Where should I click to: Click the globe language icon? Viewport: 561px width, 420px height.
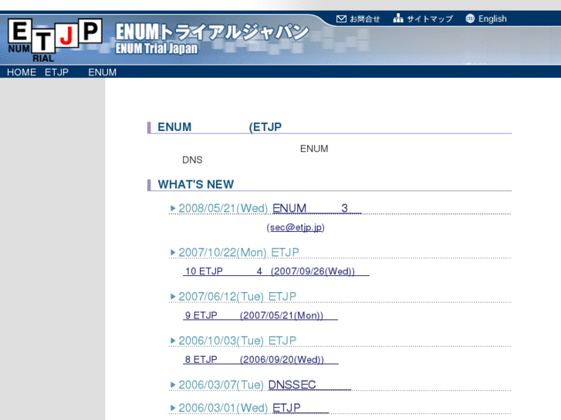[470, 18]
